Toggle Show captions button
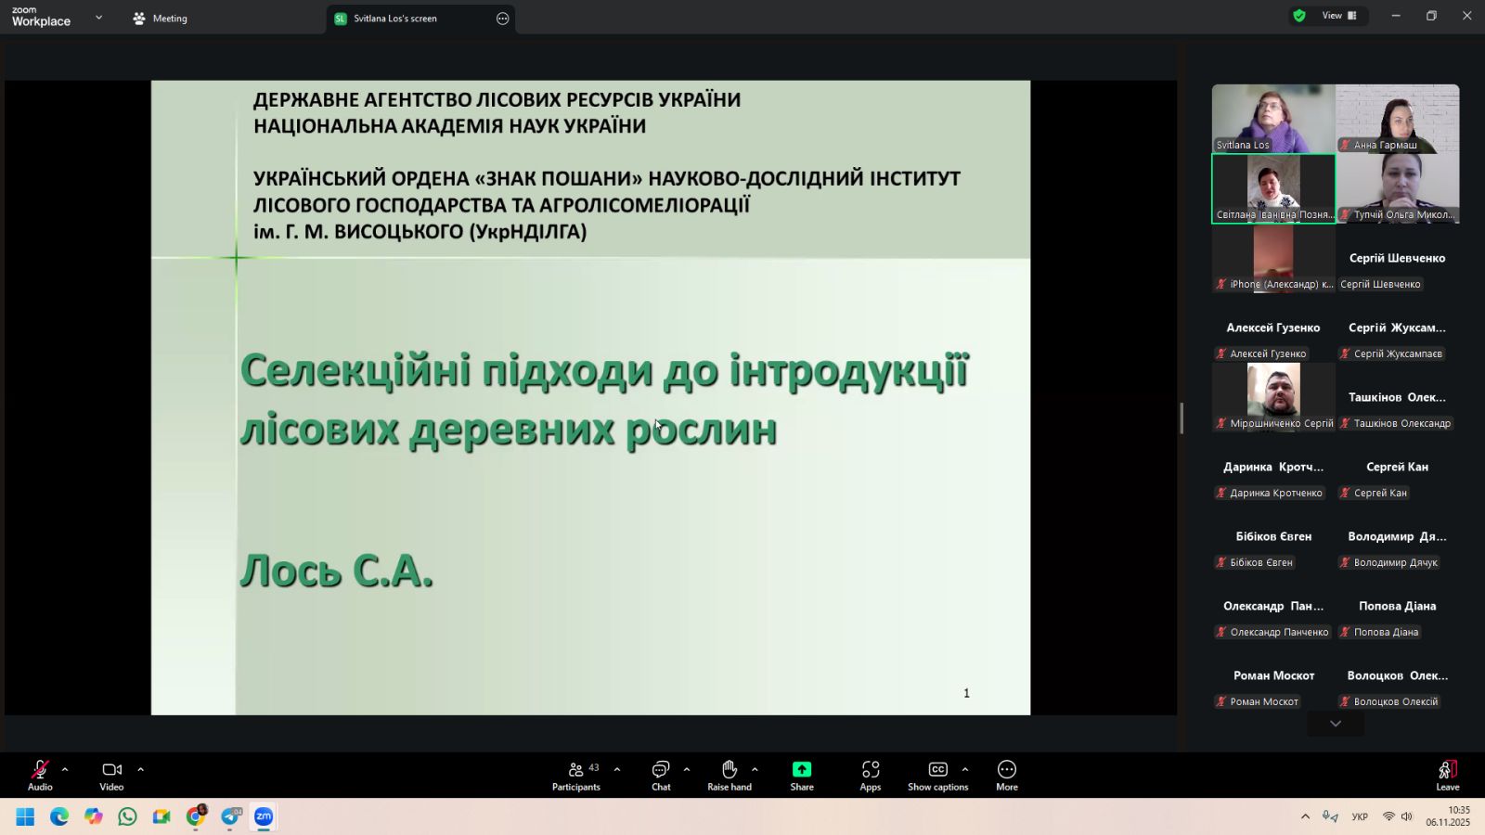Viewport: 1485px width, 835px height. pyautogui.click(x=937, y=776)
